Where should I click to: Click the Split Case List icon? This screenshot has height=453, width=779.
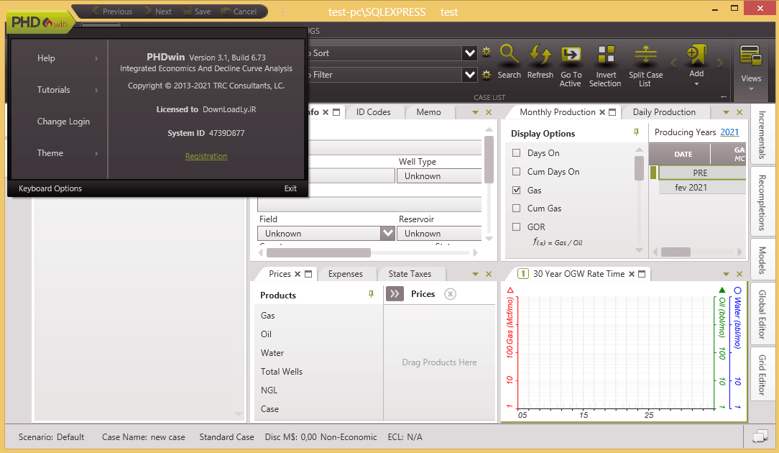[x=645, y=55]
